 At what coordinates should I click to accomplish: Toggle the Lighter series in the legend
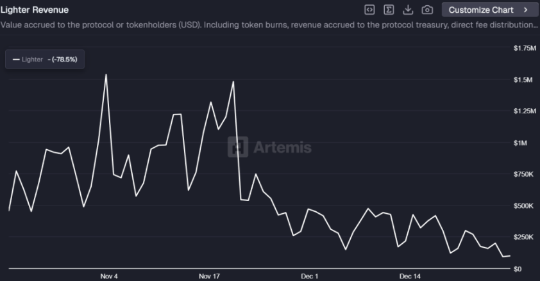tap(32, 59)
